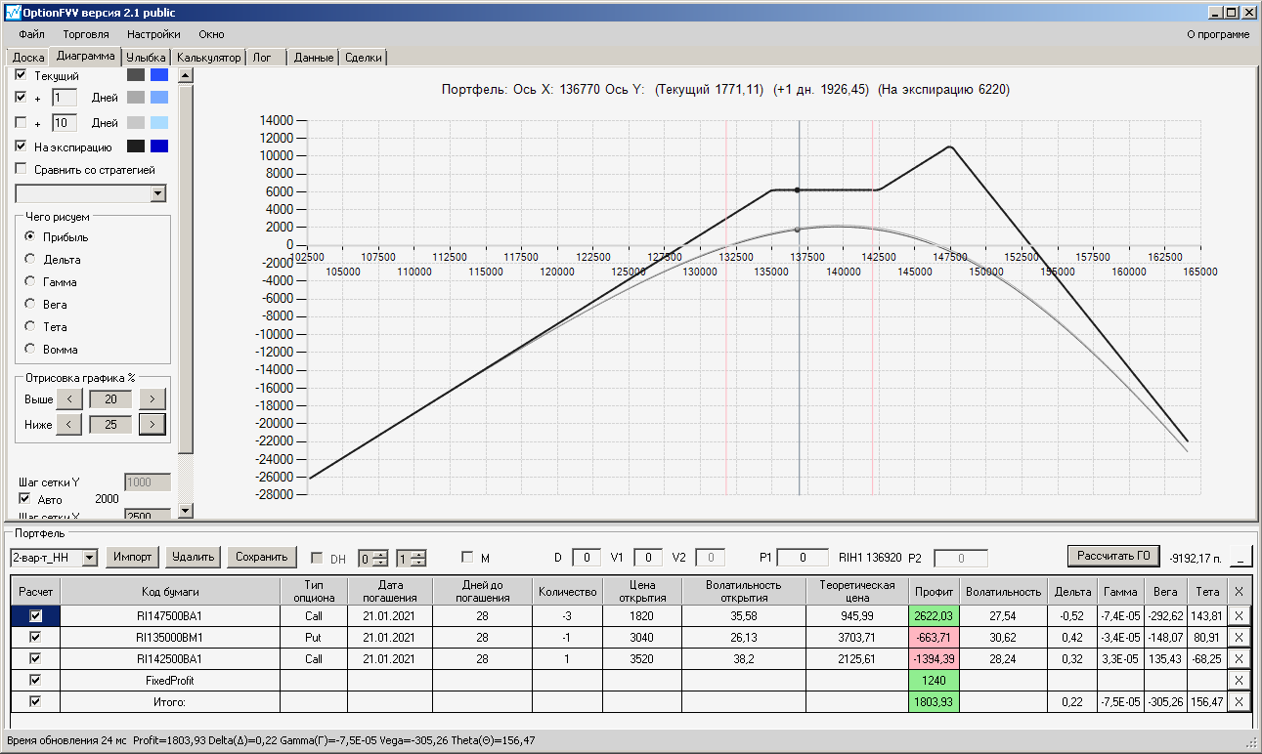Click the P1 input field

(803, 558)
